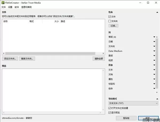Collapse the 包含 section
This screenshot has height=122, width=160.
point(157,12)
